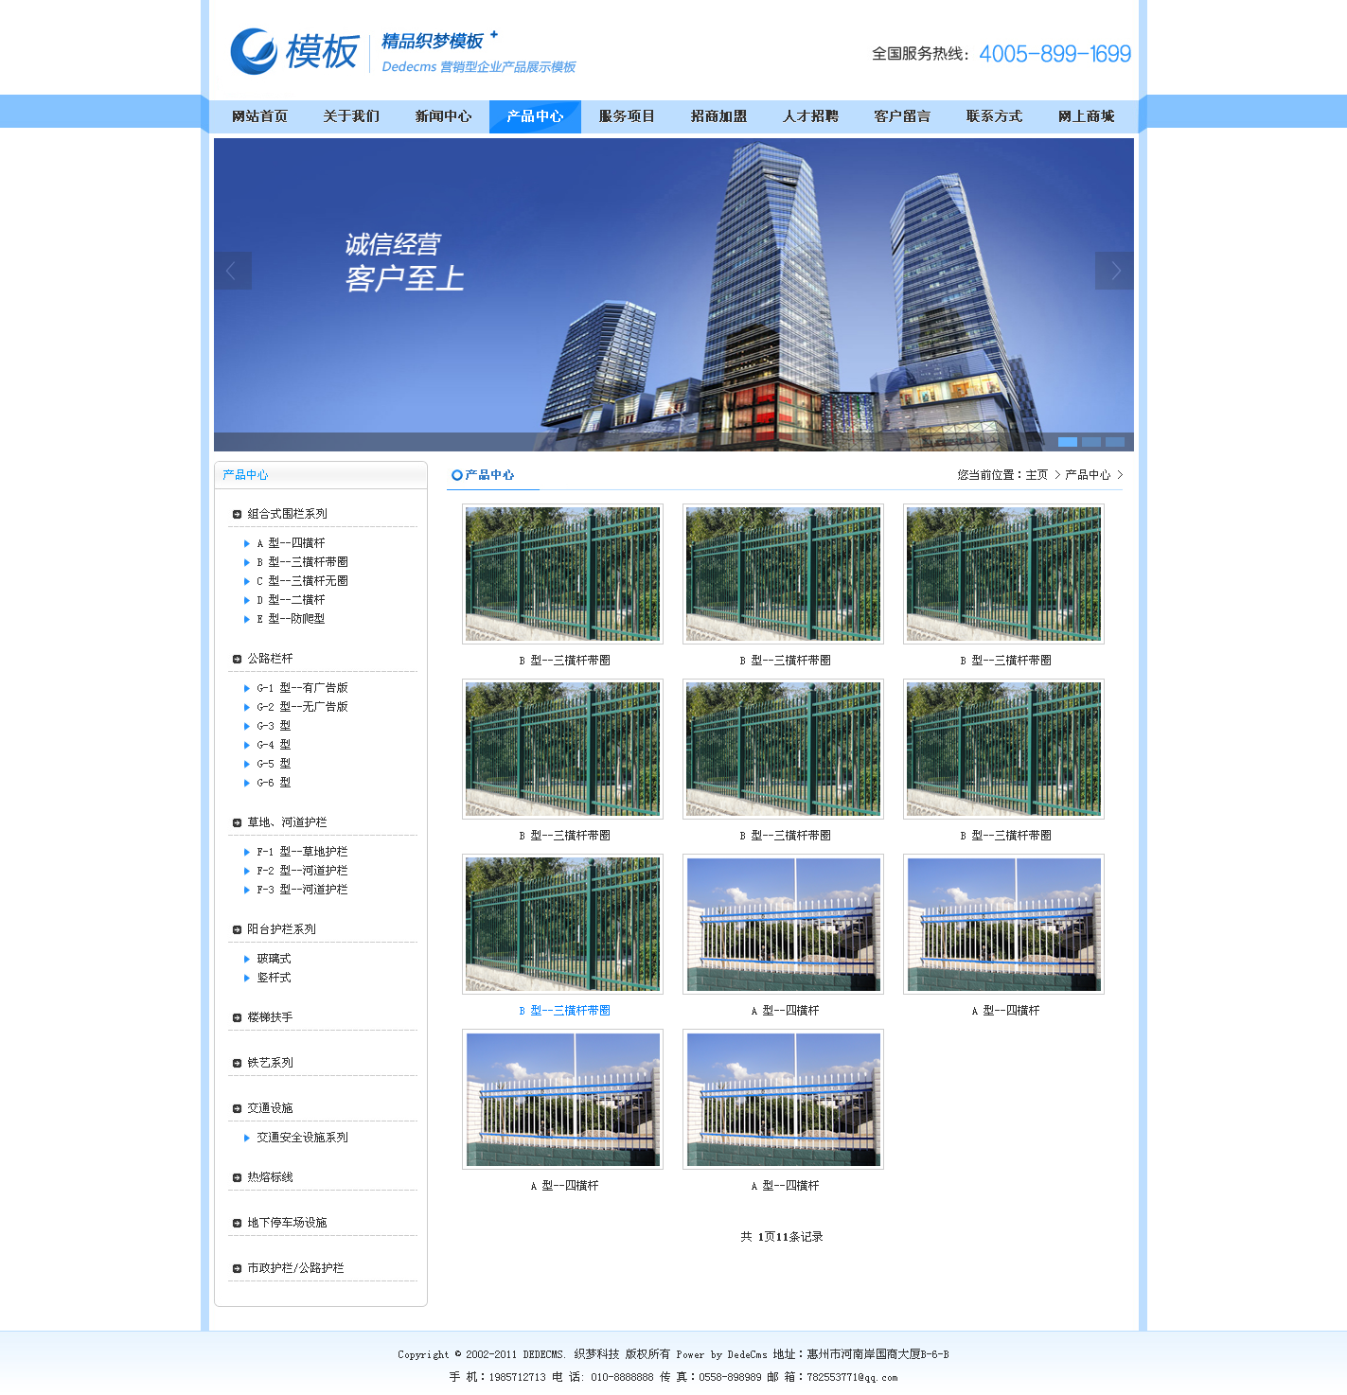Click arrow icon beside 玻璃式

[x=247, y=960]
